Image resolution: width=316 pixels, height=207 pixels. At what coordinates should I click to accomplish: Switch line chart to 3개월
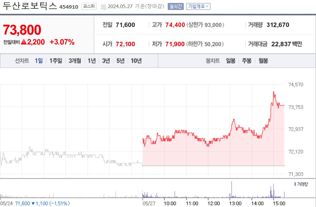(x=75, y=61)
